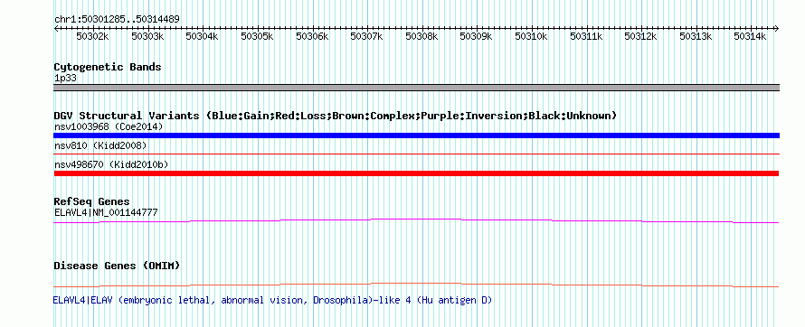Click the orange OMIM disease gene line
805x327 pixels.
[x=416, y=285]
